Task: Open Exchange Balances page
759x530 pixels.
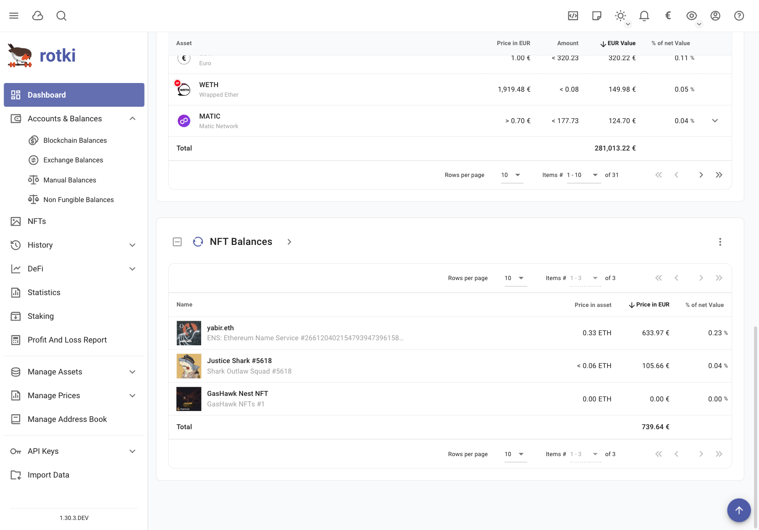Action: [73, 160]
